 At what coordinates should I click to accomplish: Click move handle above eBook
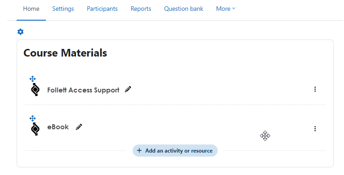coord(32,118)
